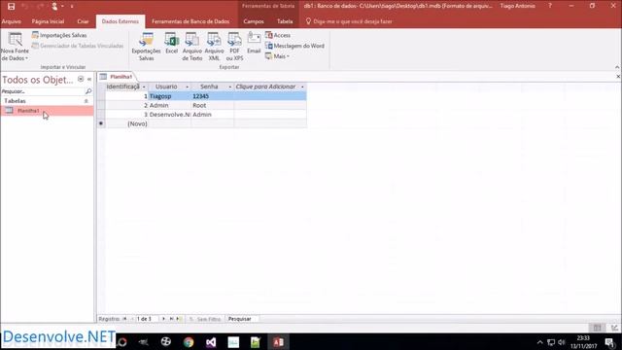Save the database with the quick-access Save icon
622x350 pixels.
pos(11,7)
